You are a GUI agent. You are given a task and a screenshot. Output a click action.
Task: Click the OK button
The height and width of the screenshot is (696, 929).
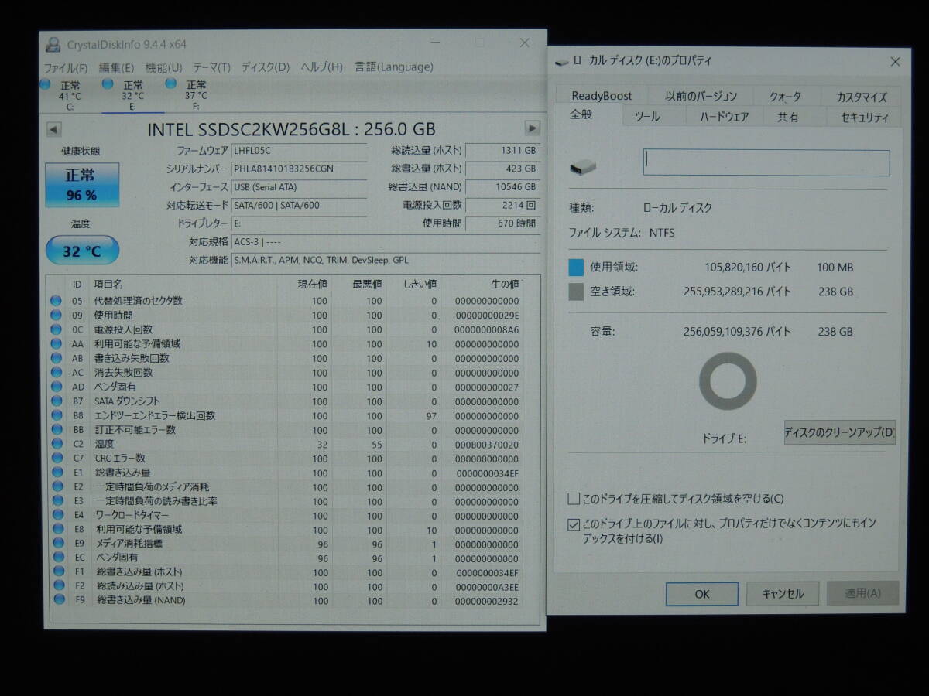(702, 594)
